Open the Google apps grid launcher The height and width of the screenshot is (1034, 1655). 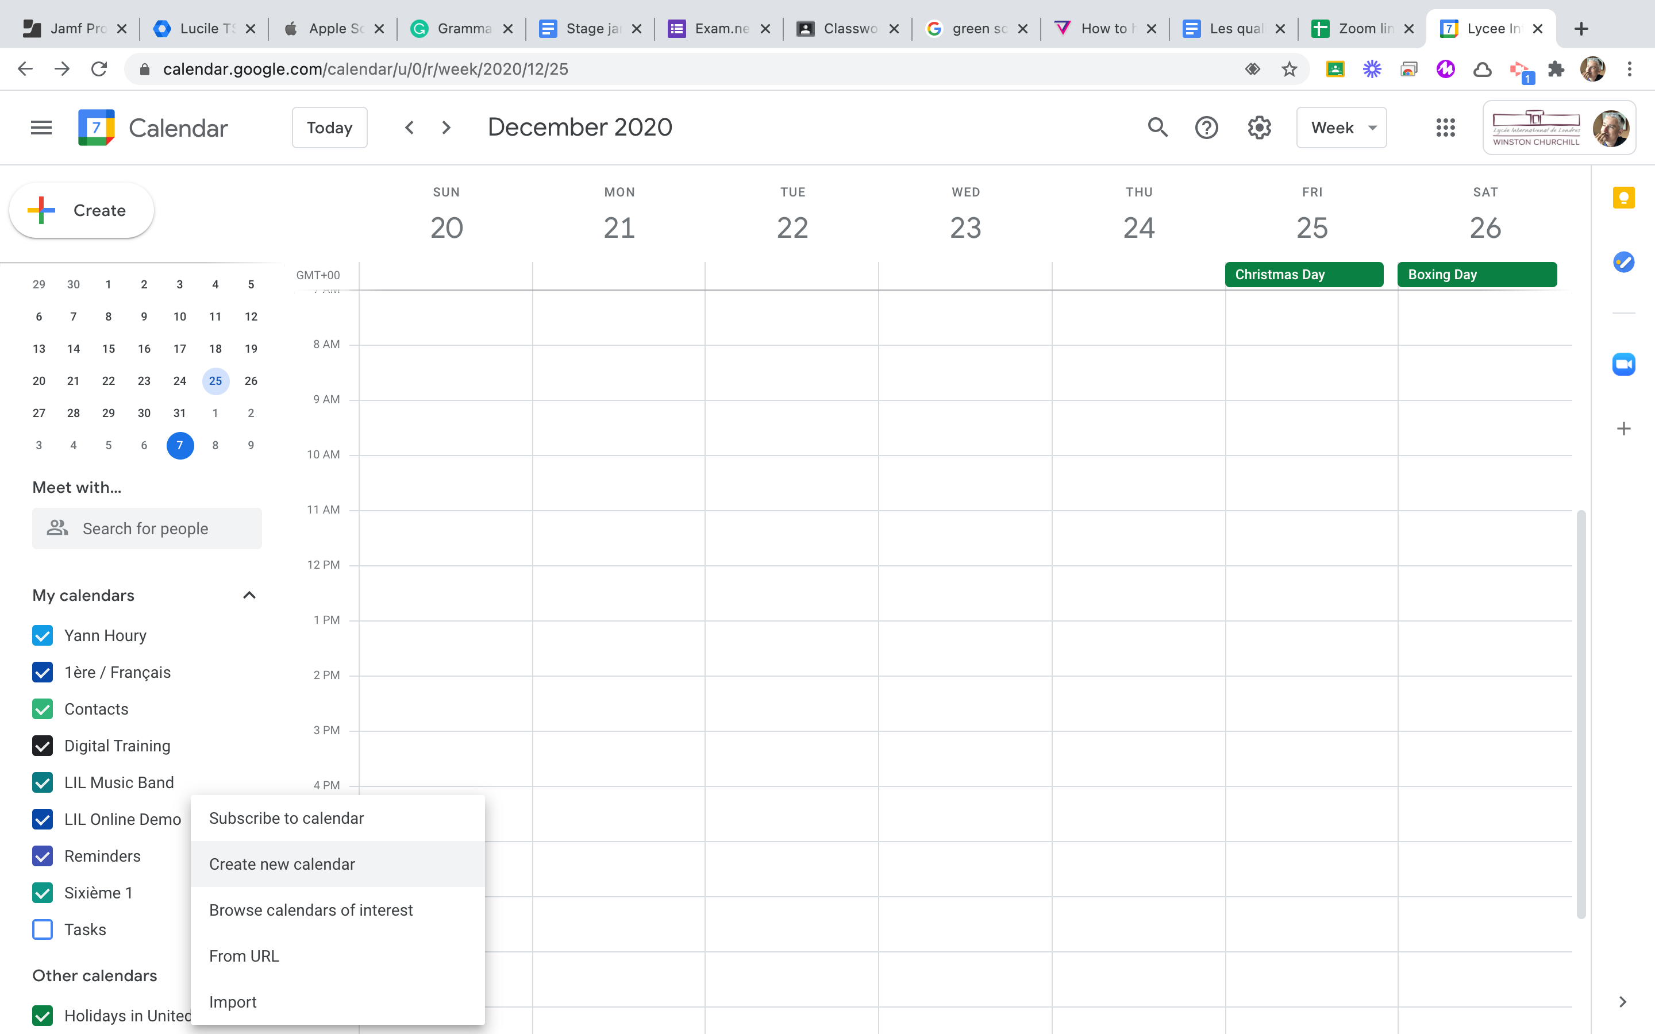click(1445, 128)
